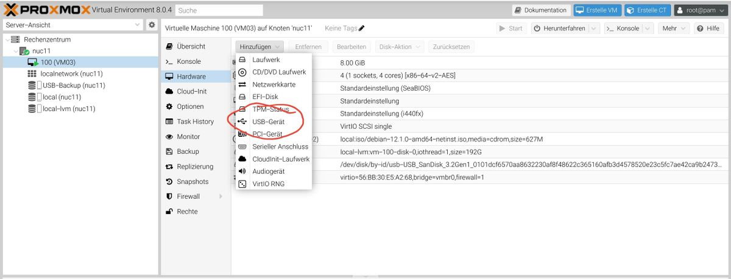Open the server view gear settings

[x=152, y=25]
